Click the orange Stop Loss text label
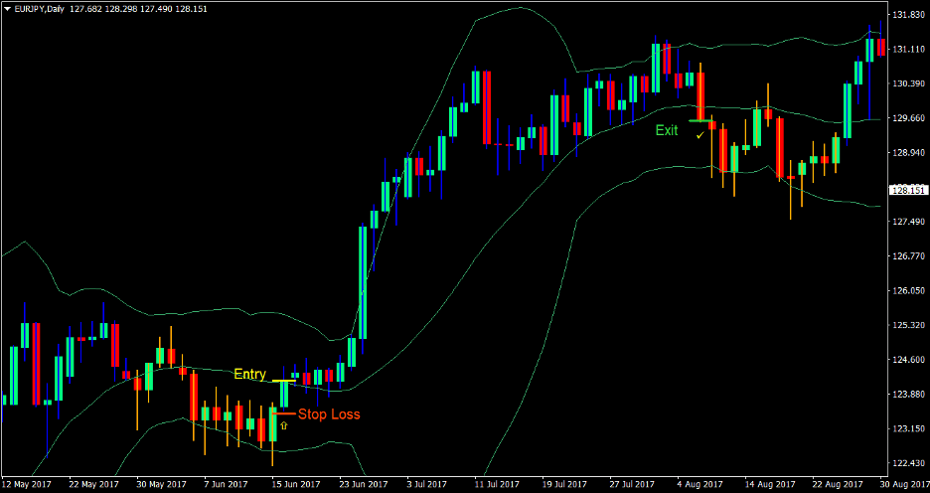Viewport: 930px width, 493px height. tap(329, 414)
